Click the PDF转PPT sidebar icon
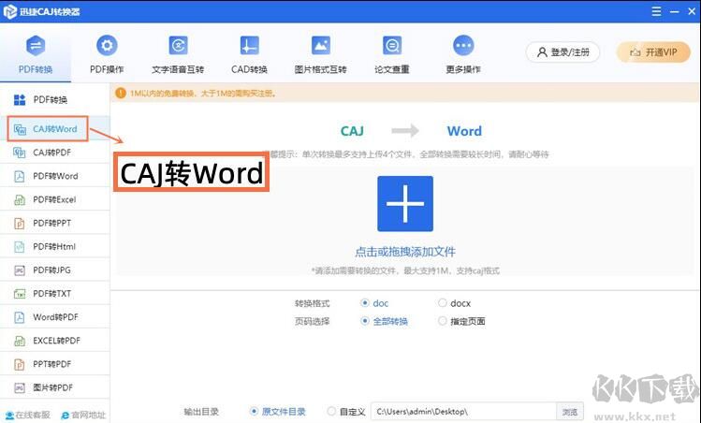This screenshot has width=701, height=423. pos(20,223)
